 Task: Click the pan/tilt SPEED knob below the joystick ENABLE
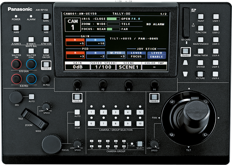tap(154, 144)
